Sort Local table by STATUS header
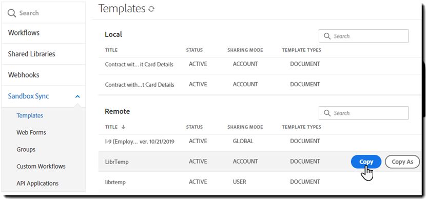The image size is (426, 199). (x=194, y=50)
